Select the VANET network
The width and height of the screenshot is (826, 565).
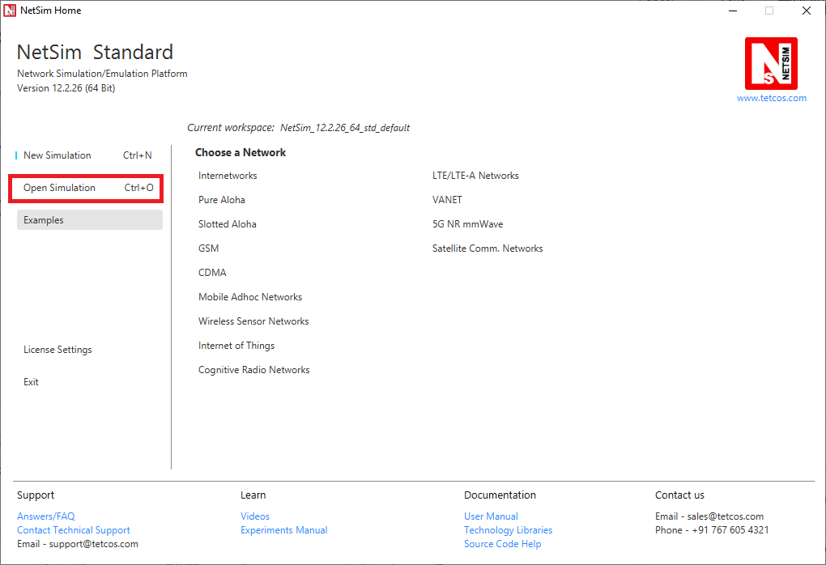447,200
